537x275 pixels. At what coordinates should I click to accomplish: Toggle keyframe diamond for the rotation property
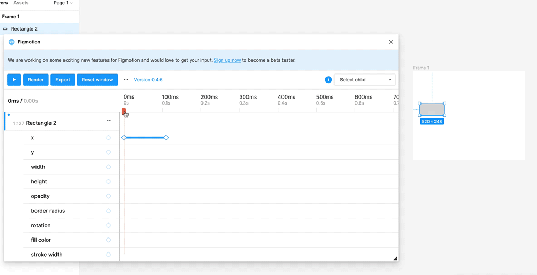coord(108,225)
